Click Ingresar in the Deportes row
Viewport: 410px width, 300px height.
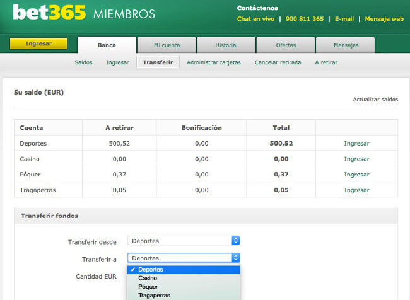tap(356, 144)
